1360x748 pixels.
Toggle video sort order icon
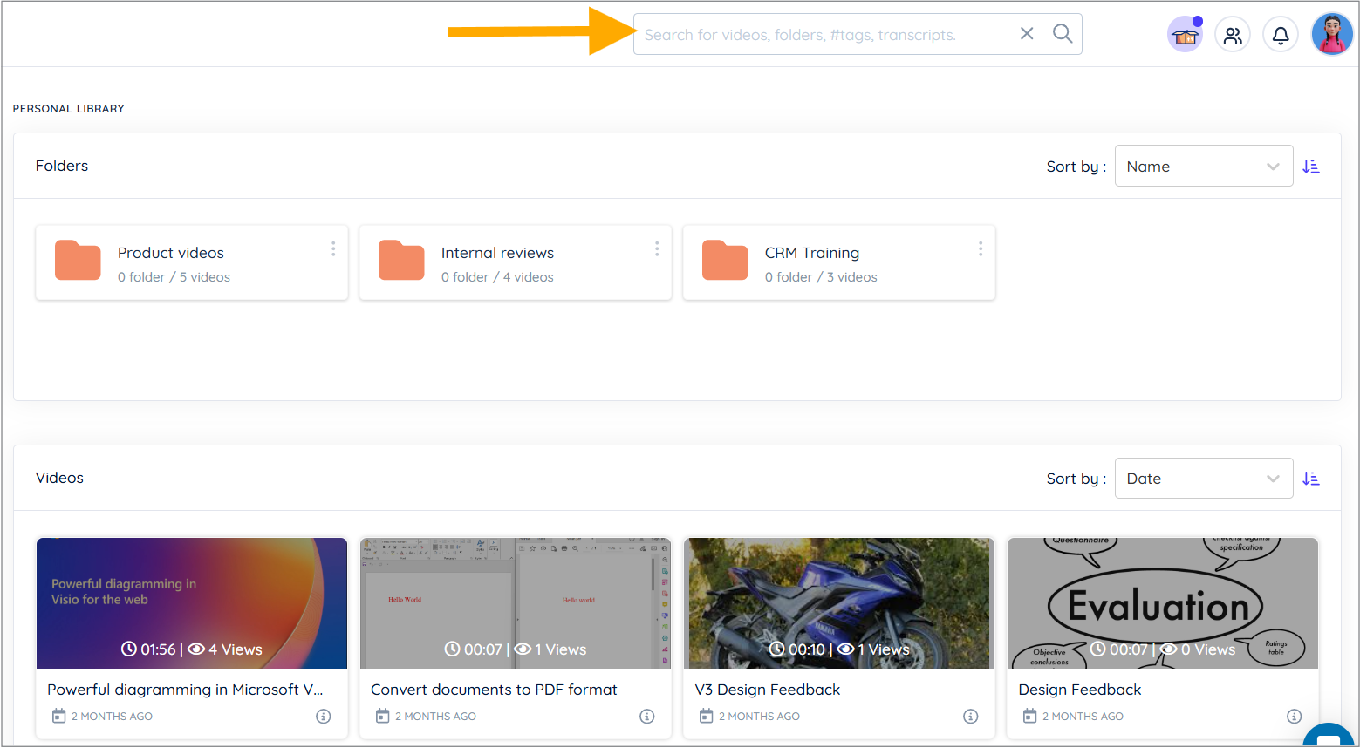click(x=1310, y=479)
